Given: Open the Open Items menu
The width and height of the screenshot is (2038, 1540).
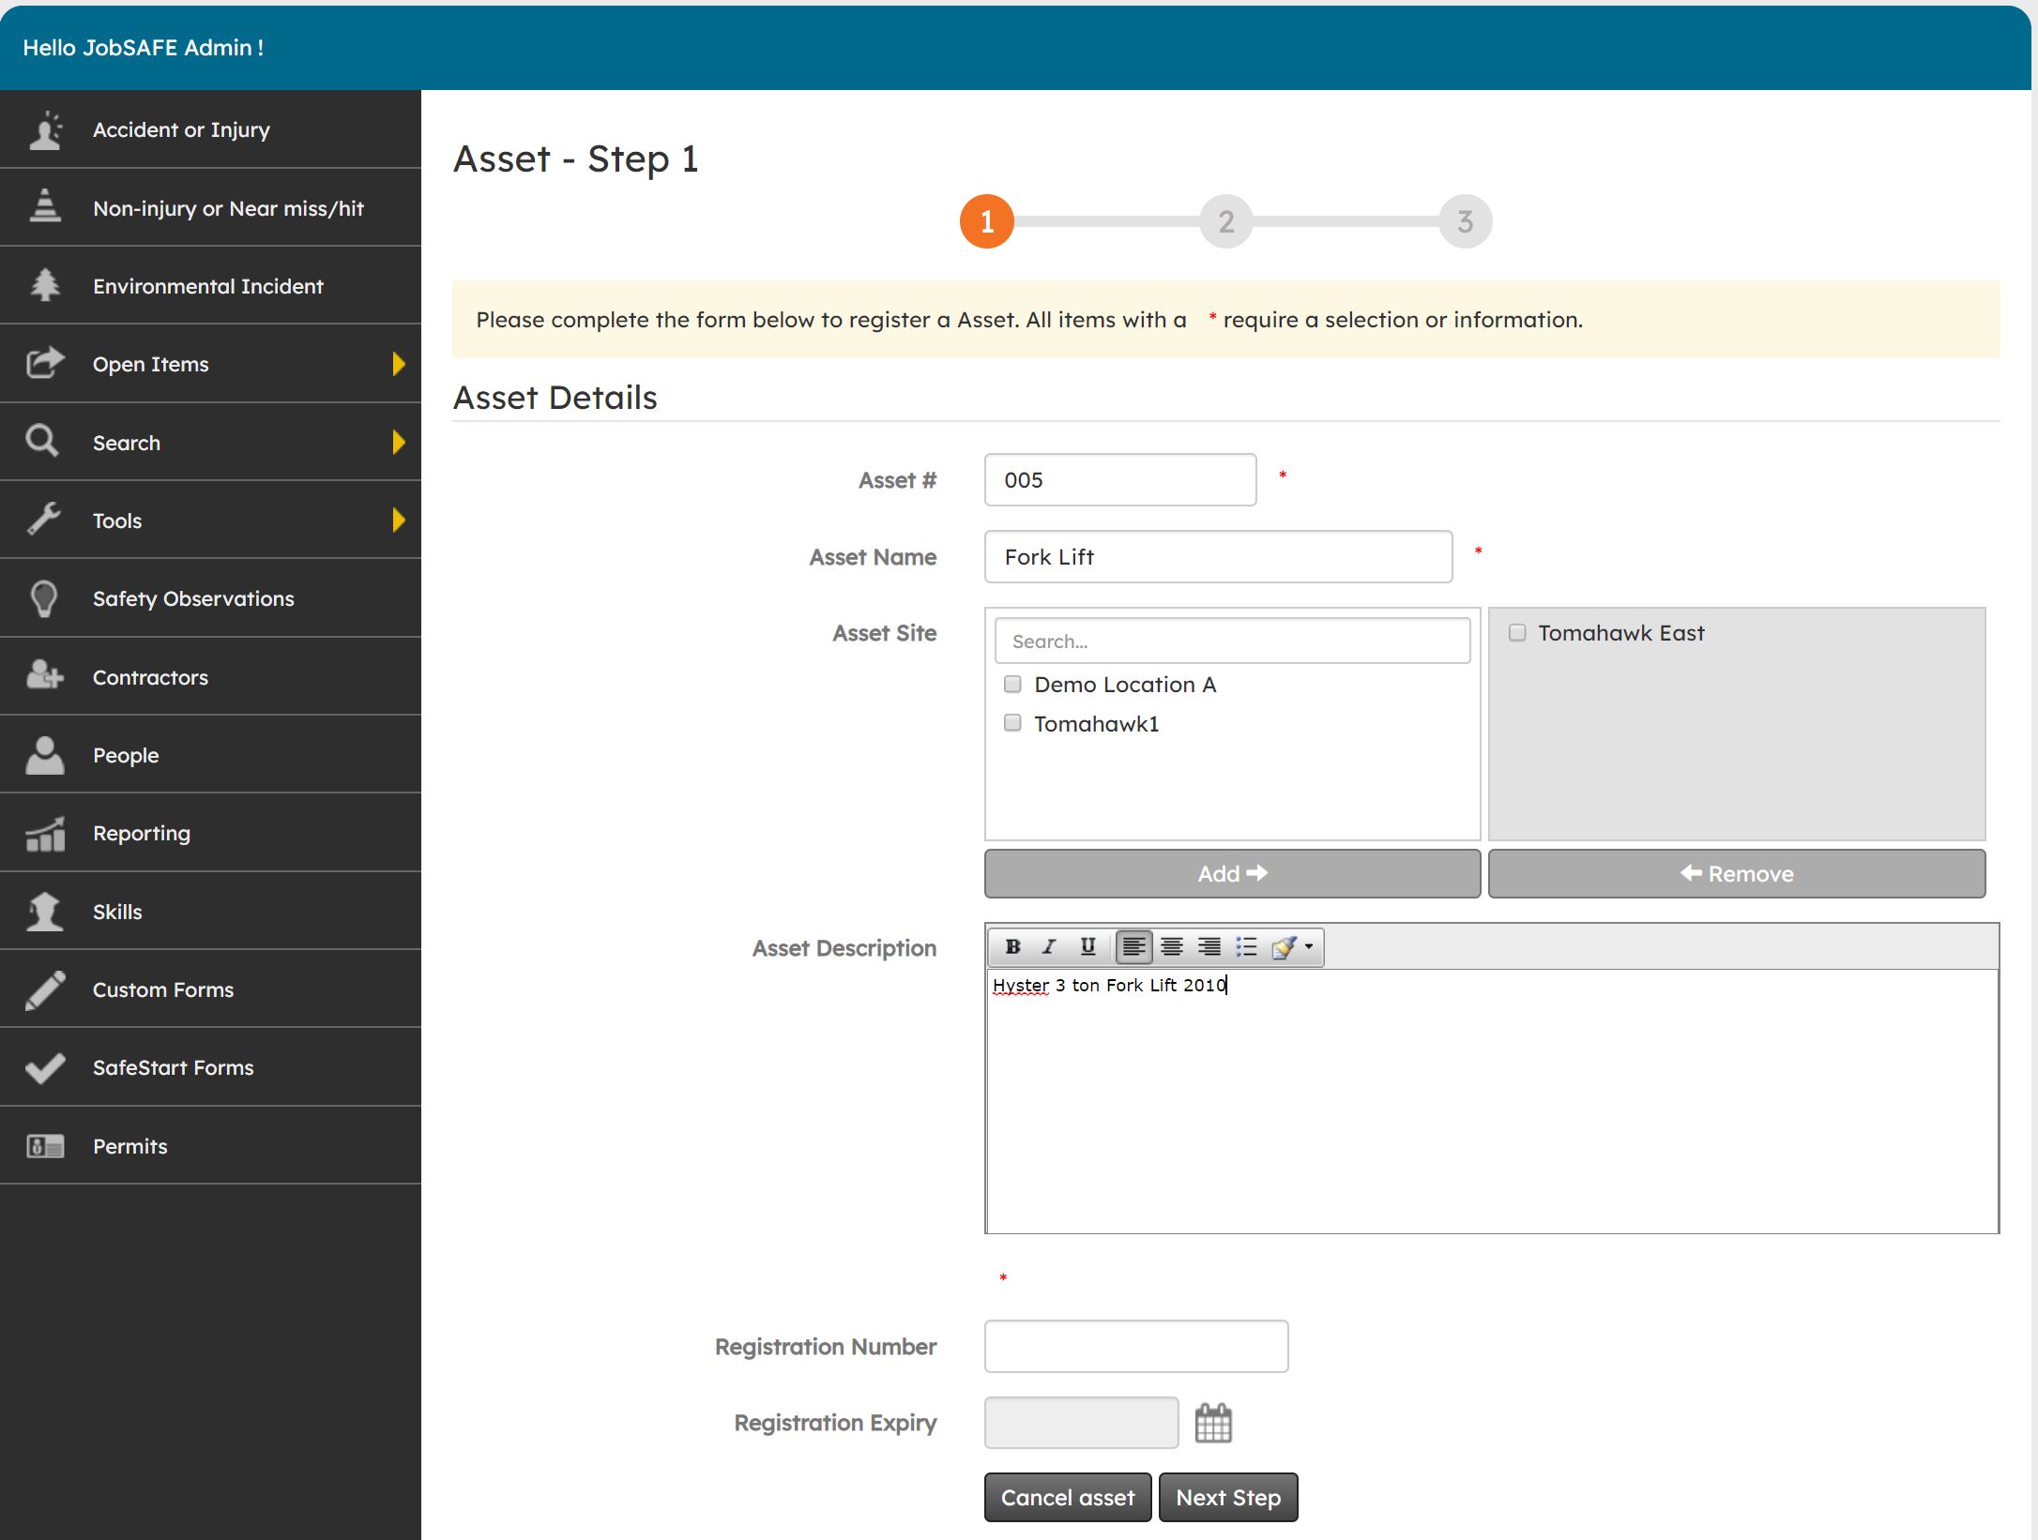Looking at the screenshot, I should pyautogui.click(x=151, y=364).
